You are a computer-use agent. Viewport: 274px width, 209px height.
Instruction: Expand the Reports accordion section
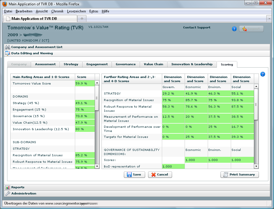18,187
